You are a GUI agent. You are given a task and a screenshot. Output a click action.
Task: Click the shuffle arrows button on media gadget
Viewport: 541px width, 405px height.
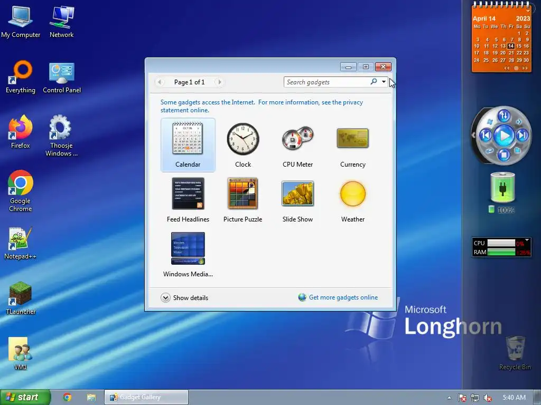[503, 115]
